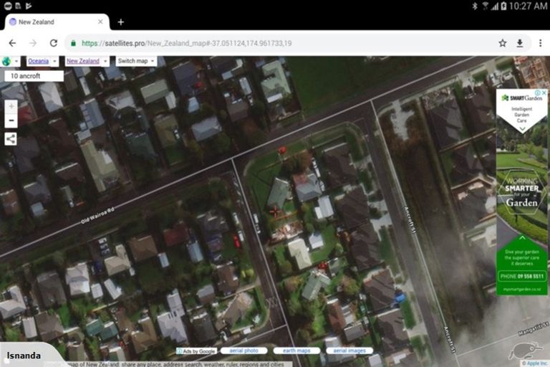Zoom out the map with the minus button

[11, 120]
